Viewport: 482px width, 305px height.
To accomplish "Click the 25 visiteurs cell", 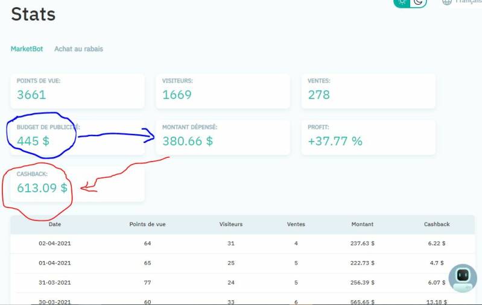I will (x=231, y=263).
